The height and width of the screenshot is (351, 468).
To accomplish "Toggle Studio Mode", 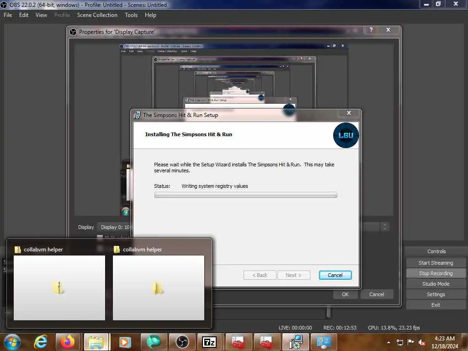I will click(436, 283).
